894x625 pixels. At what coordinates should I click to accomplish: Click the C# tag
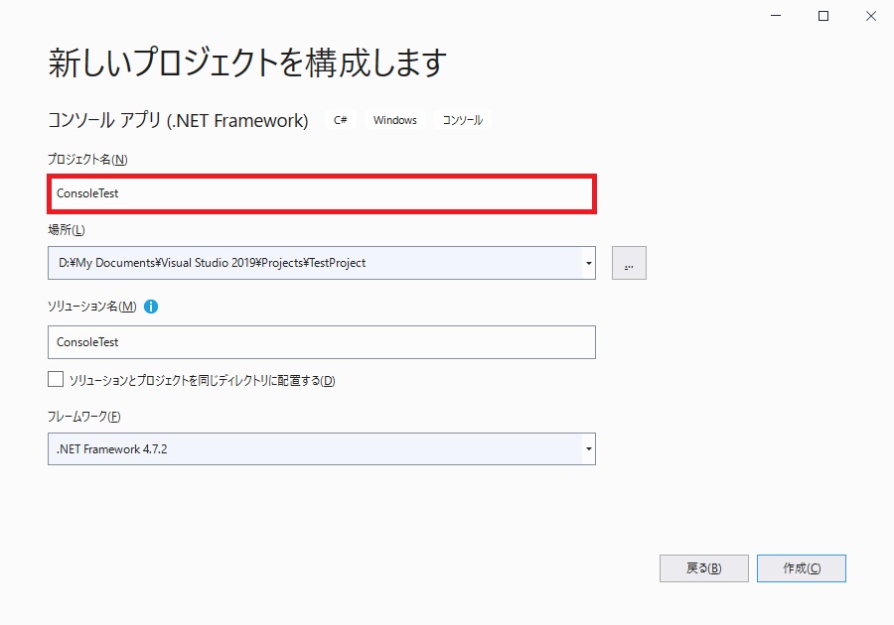point(341,120)
